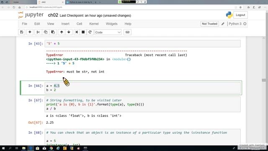The width and height of the screenshot is (268, 151).
Task: Click the page vertical scrollbar thumb
Action: tap(264, 80)
